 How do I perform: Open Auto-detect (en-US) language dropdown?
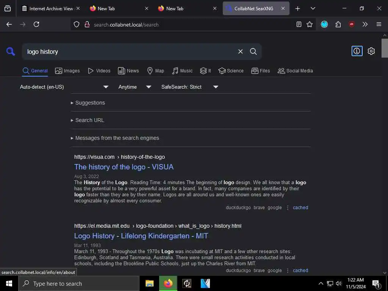tap(64, 87)
